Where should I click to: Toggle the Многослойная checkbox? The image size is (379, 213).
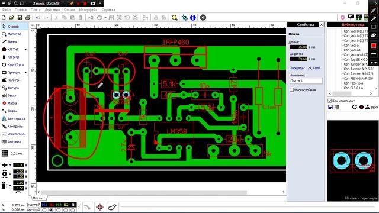(292, 90)
